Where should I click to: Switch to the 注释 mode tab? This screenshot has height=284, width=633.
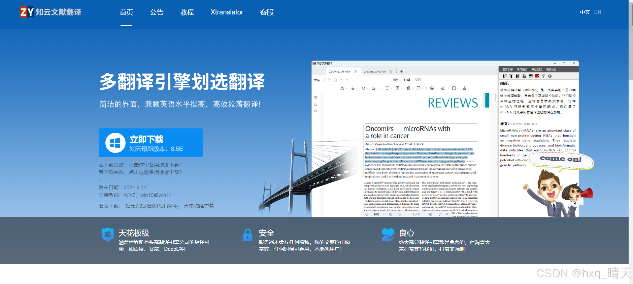coord(407,80)
